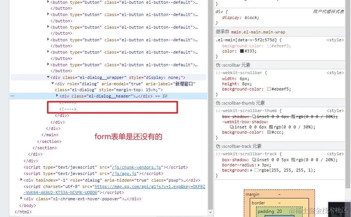Open shadow editor icon of struck-through box-shadow
Screen dimensions: 351x217
point(254,117)
